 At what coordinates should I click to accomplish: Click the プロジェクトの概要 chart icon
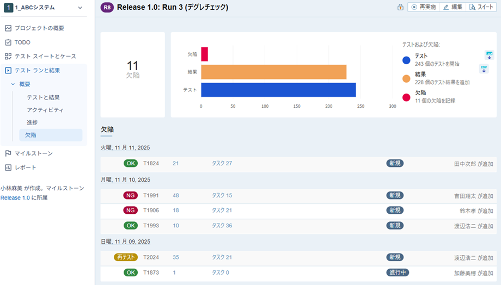click(8, 28)
